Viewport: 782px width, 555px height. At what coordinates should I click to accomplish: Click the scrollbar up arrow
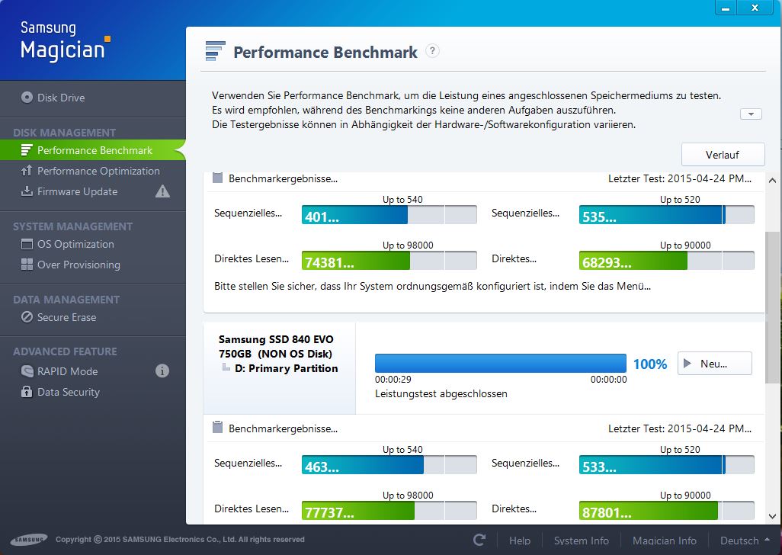(x=773, y=181)
